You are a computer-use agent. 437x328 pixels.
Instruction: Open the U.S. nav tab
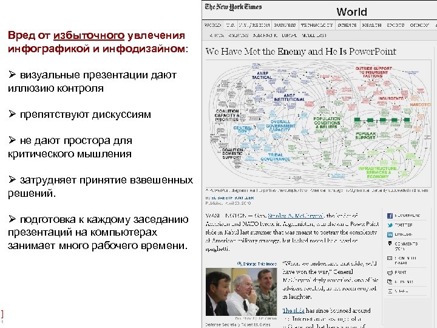(230, 25)
